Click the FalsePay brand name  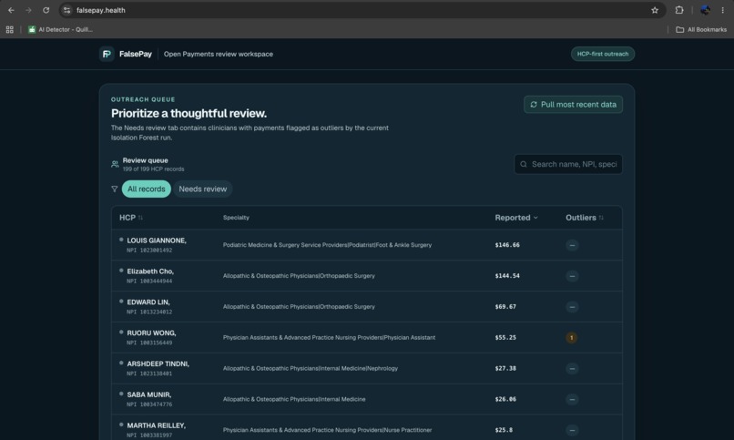coord(136,54)
